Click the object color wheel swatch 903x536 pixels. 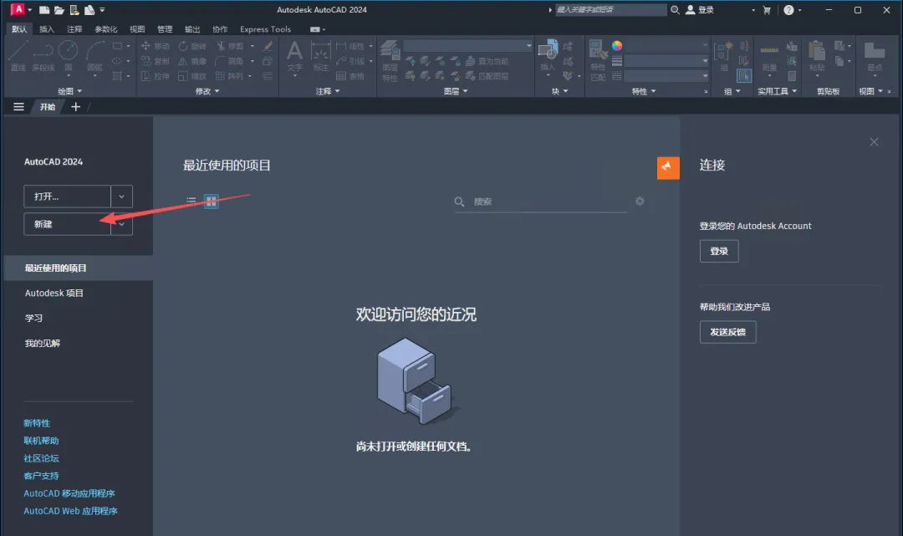coord(617,46)
